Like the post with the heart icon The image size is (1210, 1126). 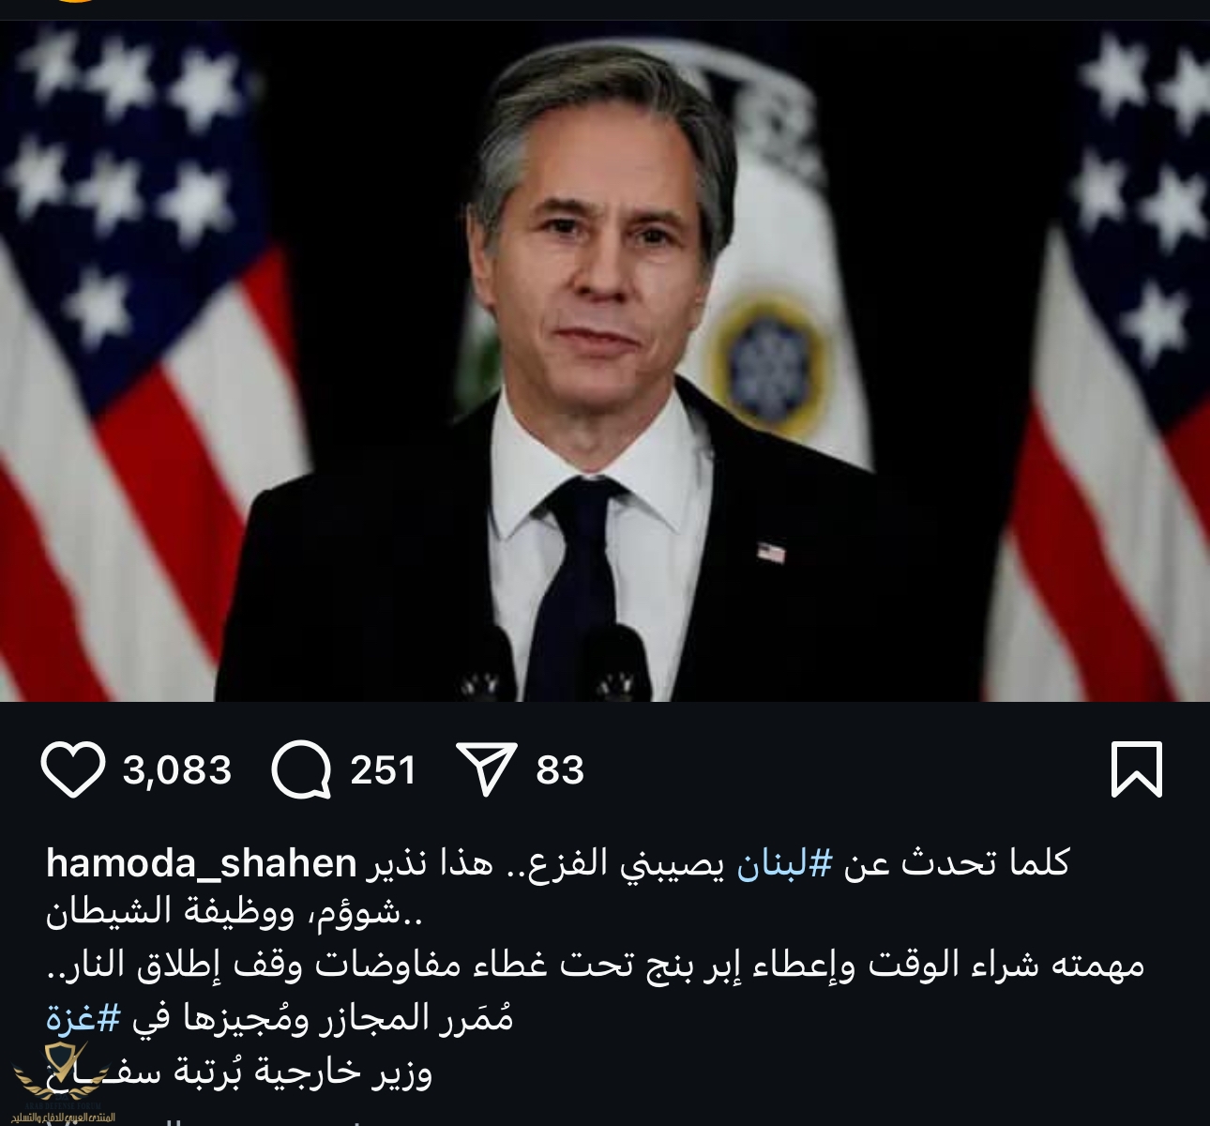tap(73, 769)
